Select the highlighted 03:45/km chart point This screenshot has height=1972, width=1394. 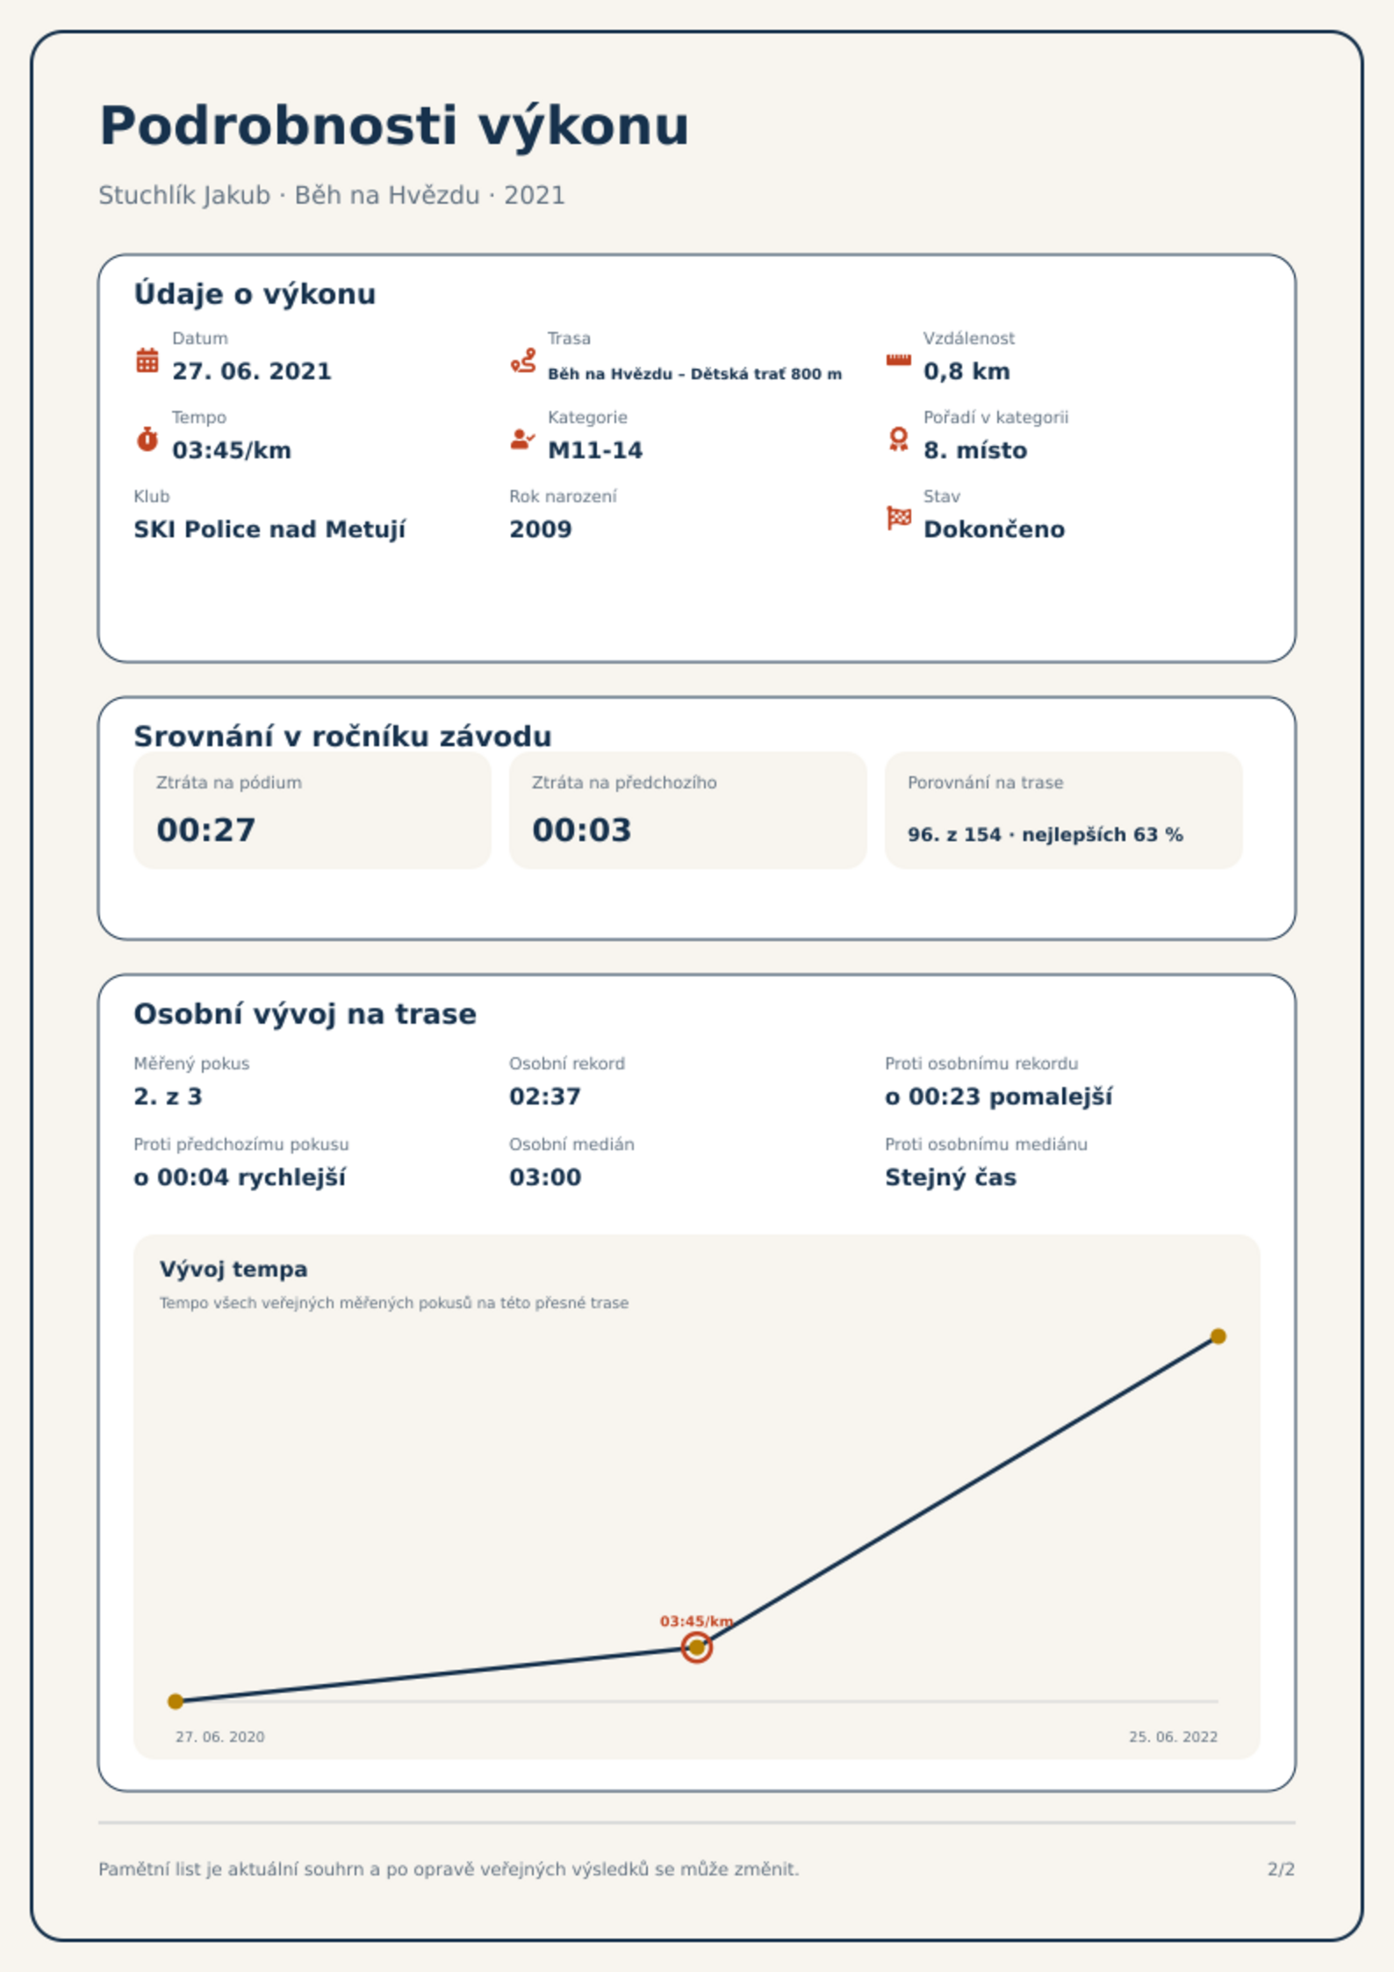point(697,1647)
